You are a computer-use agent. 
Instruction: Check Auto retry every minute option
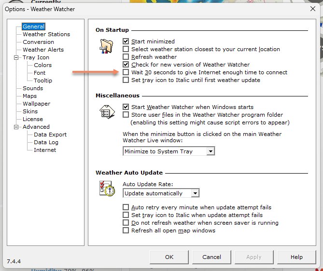pyautogui.click(x=126, y=207)
